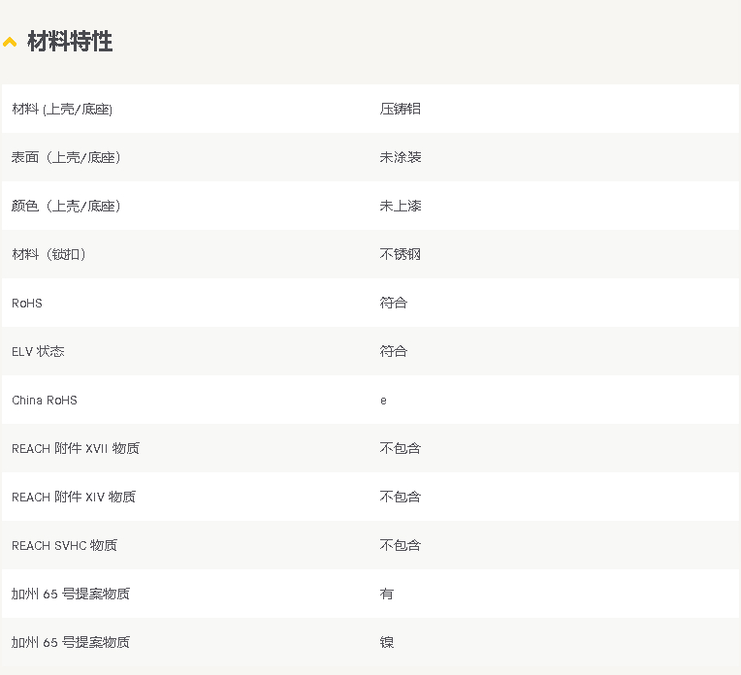
Task: Click the RoHS row label
Action: 27,303
